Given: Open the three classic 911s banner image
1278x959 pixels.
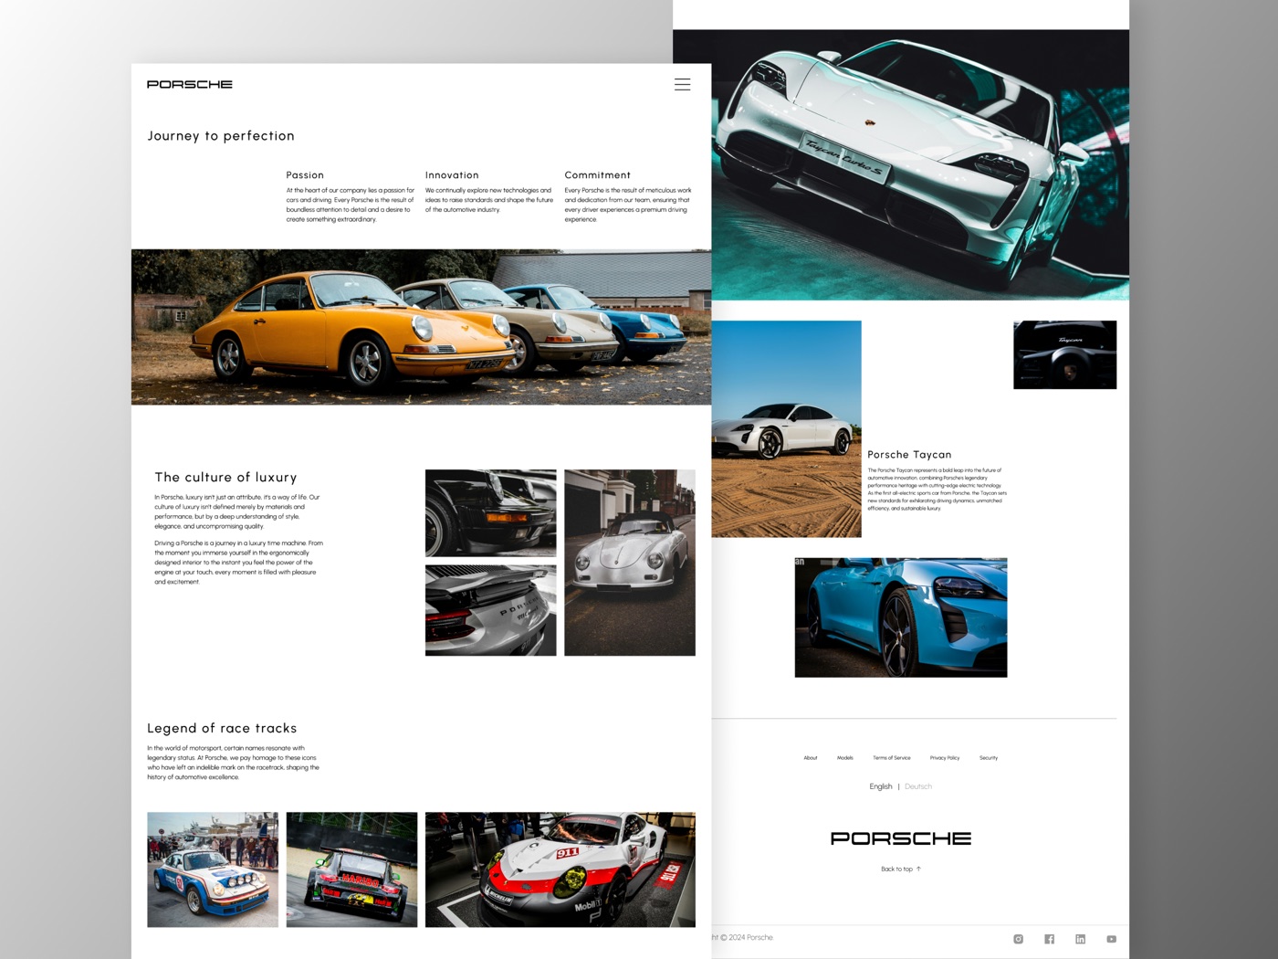Looking at the screenshot, I should (421, 327).
